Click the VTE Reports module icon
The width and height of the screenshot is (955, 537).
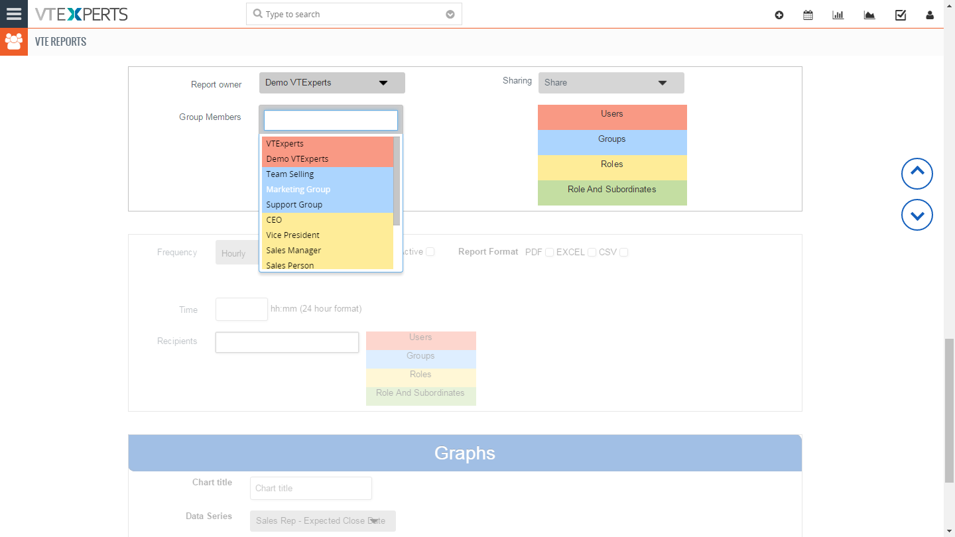[13, 42]
